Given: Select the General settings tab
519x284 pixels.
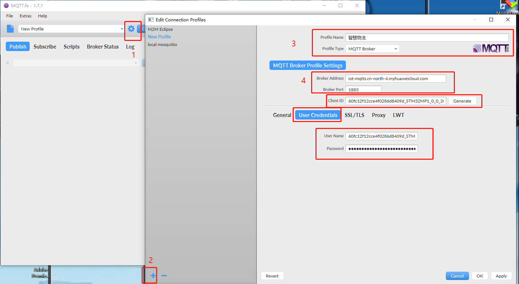Looking at the screenshot, I should point(282,115).
